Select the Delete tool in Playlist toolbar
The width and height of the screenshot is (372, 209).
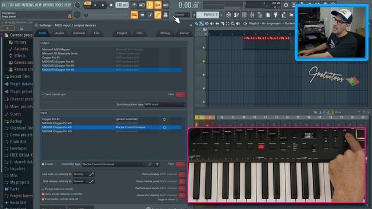pos(207,23)
